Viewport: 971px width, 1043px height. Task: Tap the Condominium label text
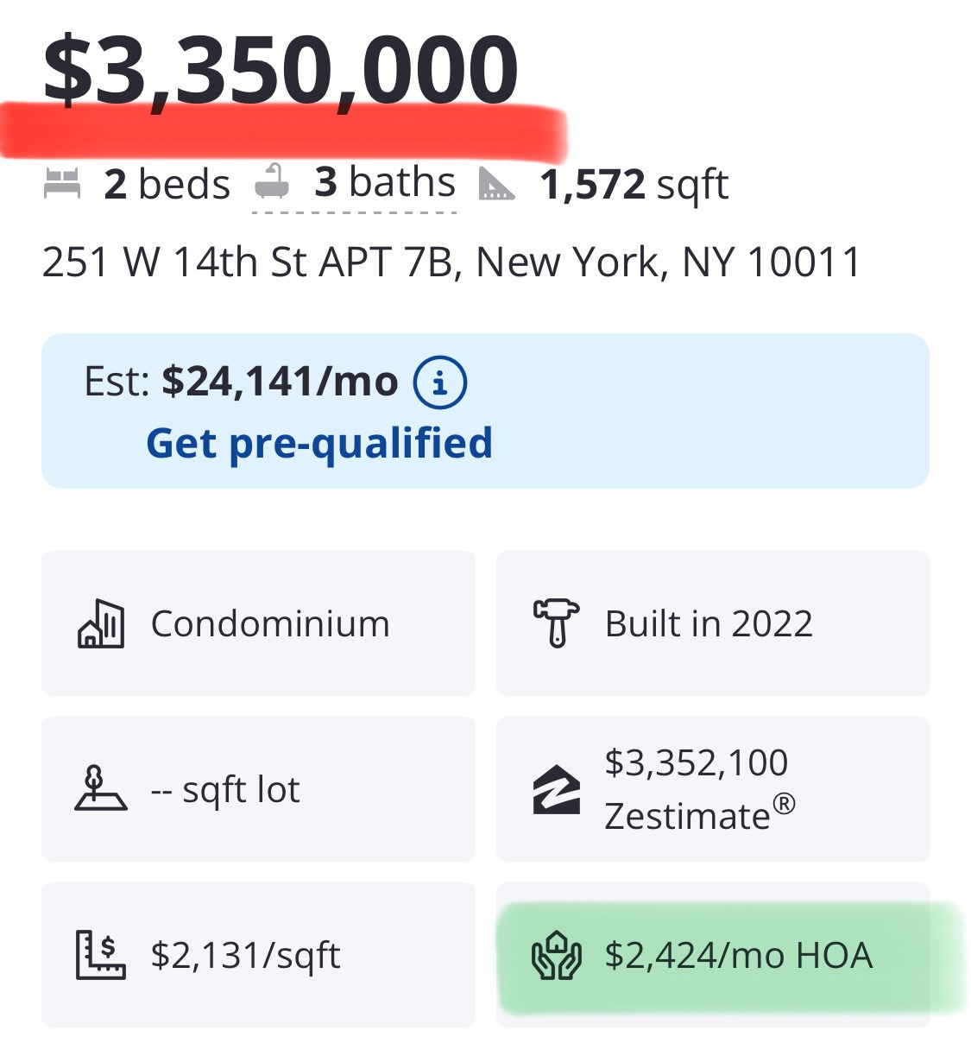click(x=270, y=623)
